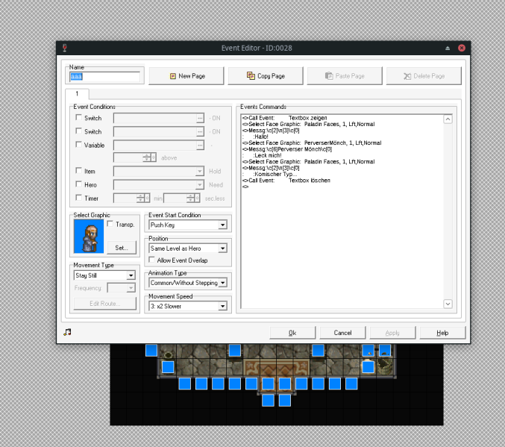Click the music note icon at bottom left

tap(68, 332)
